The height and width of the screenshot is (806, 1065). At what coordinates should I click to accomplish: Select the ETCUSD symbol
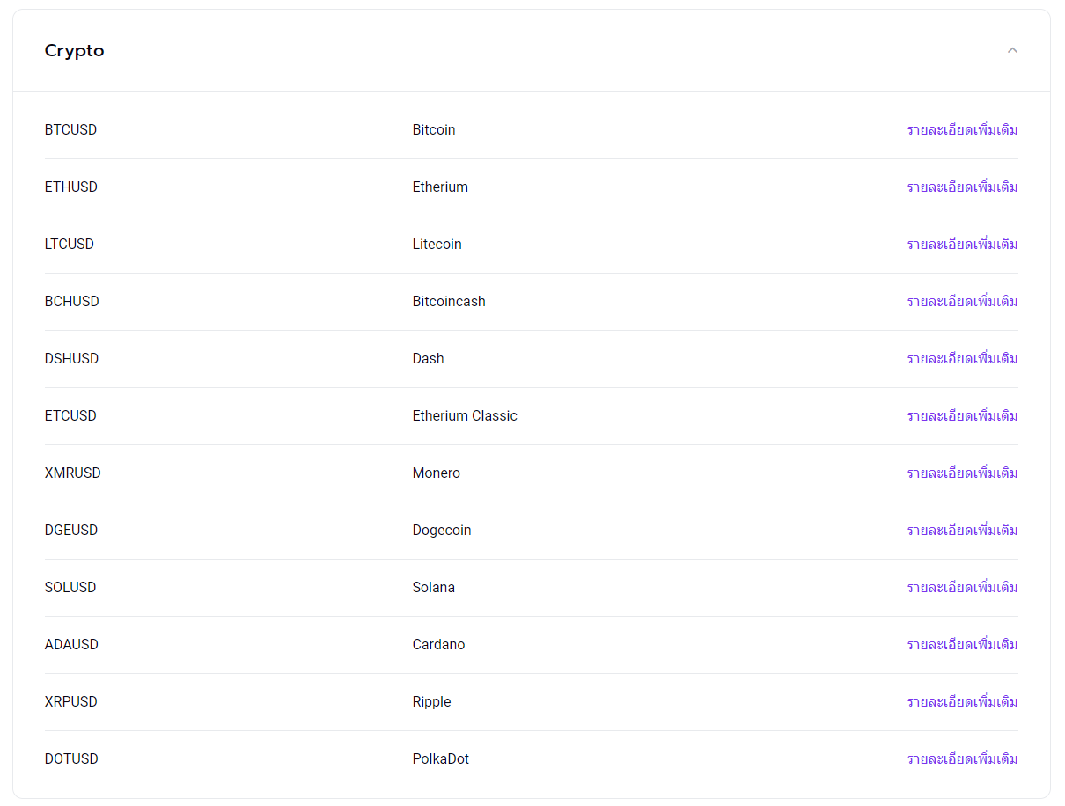pos(71,416)
